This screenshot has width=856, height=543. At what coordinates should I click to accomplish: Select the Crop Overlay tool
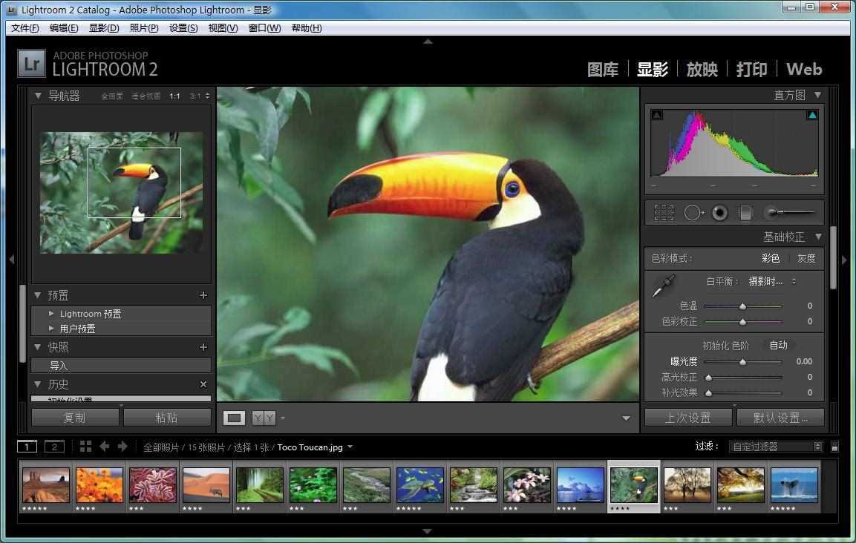663,212
